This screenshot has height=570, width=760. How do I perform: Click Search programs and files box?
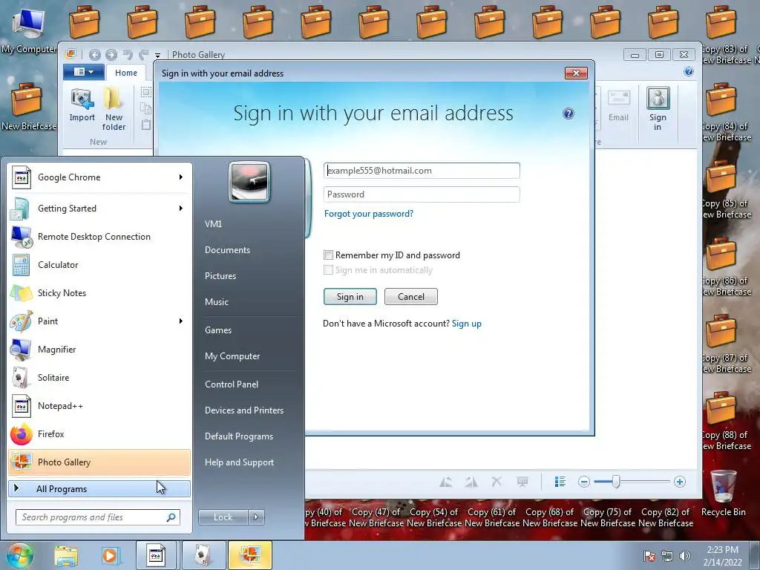(98, 517)
